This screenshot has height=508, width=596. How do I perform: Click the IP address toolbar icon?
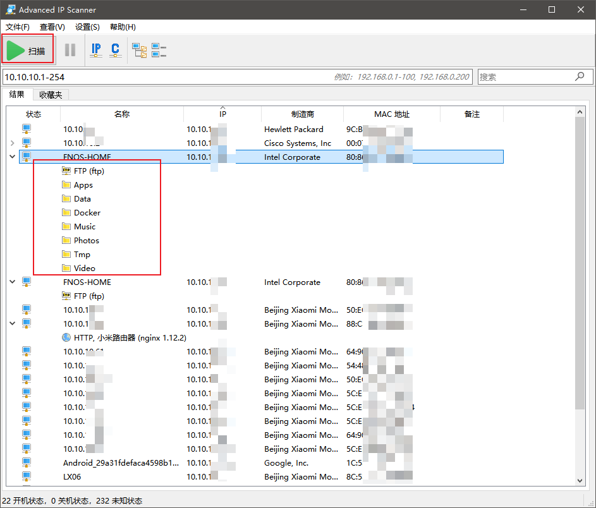pos(96,50)
